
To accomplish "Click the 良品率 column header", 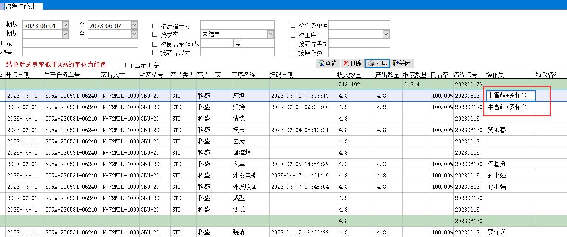I will pyautogui.click(x=440, y=75).
